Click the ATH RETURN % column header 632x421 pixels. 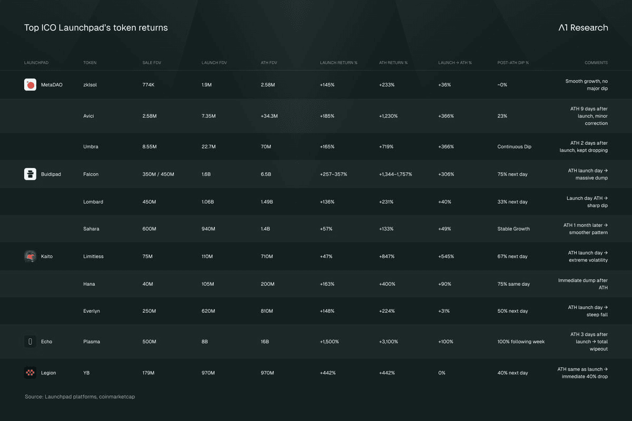point(393,63)
